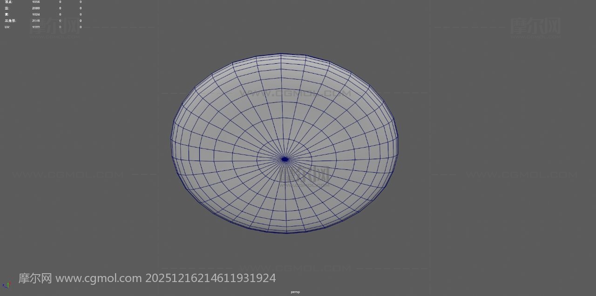Click the WWW.CGMOL.COM watermark on the left side
The height and width of the screenshot is (296, 596).
click(x=68, y=175)
